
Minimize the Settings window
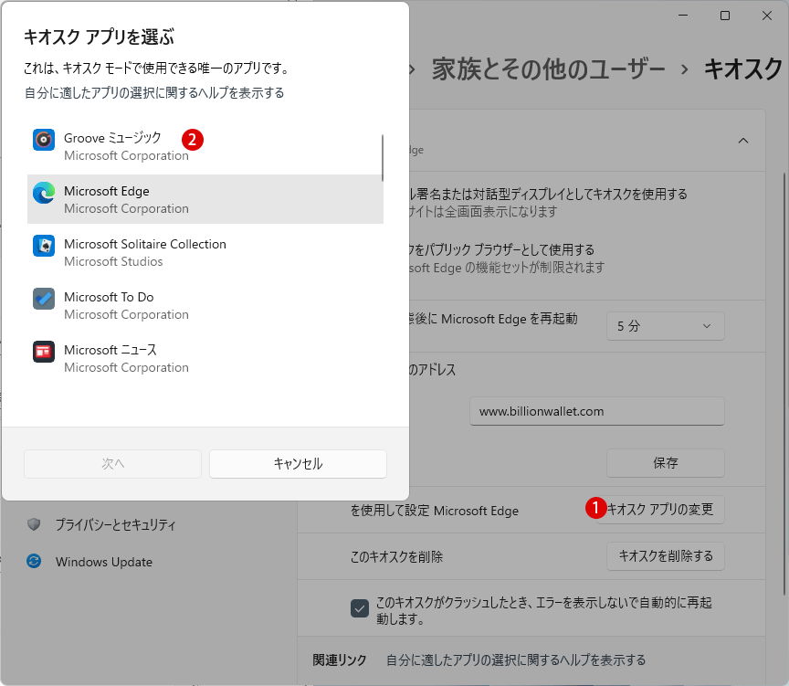click(683, 16)
